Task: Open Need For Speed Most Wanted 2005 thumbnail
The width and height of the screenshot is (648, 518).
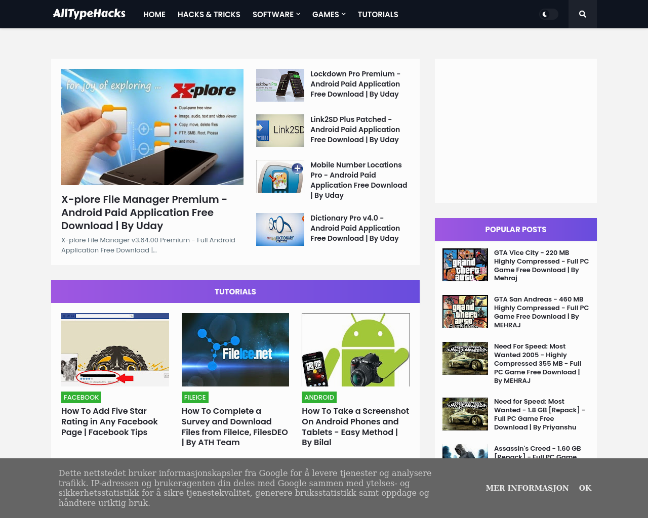Action: [x=465, y=358]
